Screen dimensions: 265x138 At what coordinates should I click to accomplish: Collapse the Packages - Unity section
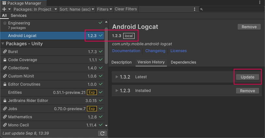pos(3,44)
